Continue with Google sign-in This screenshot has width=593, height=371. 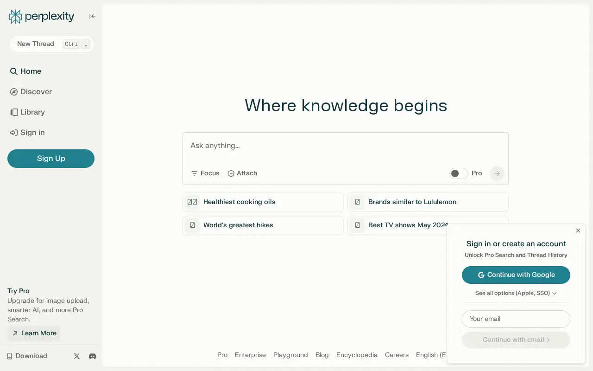pos(516,275)
